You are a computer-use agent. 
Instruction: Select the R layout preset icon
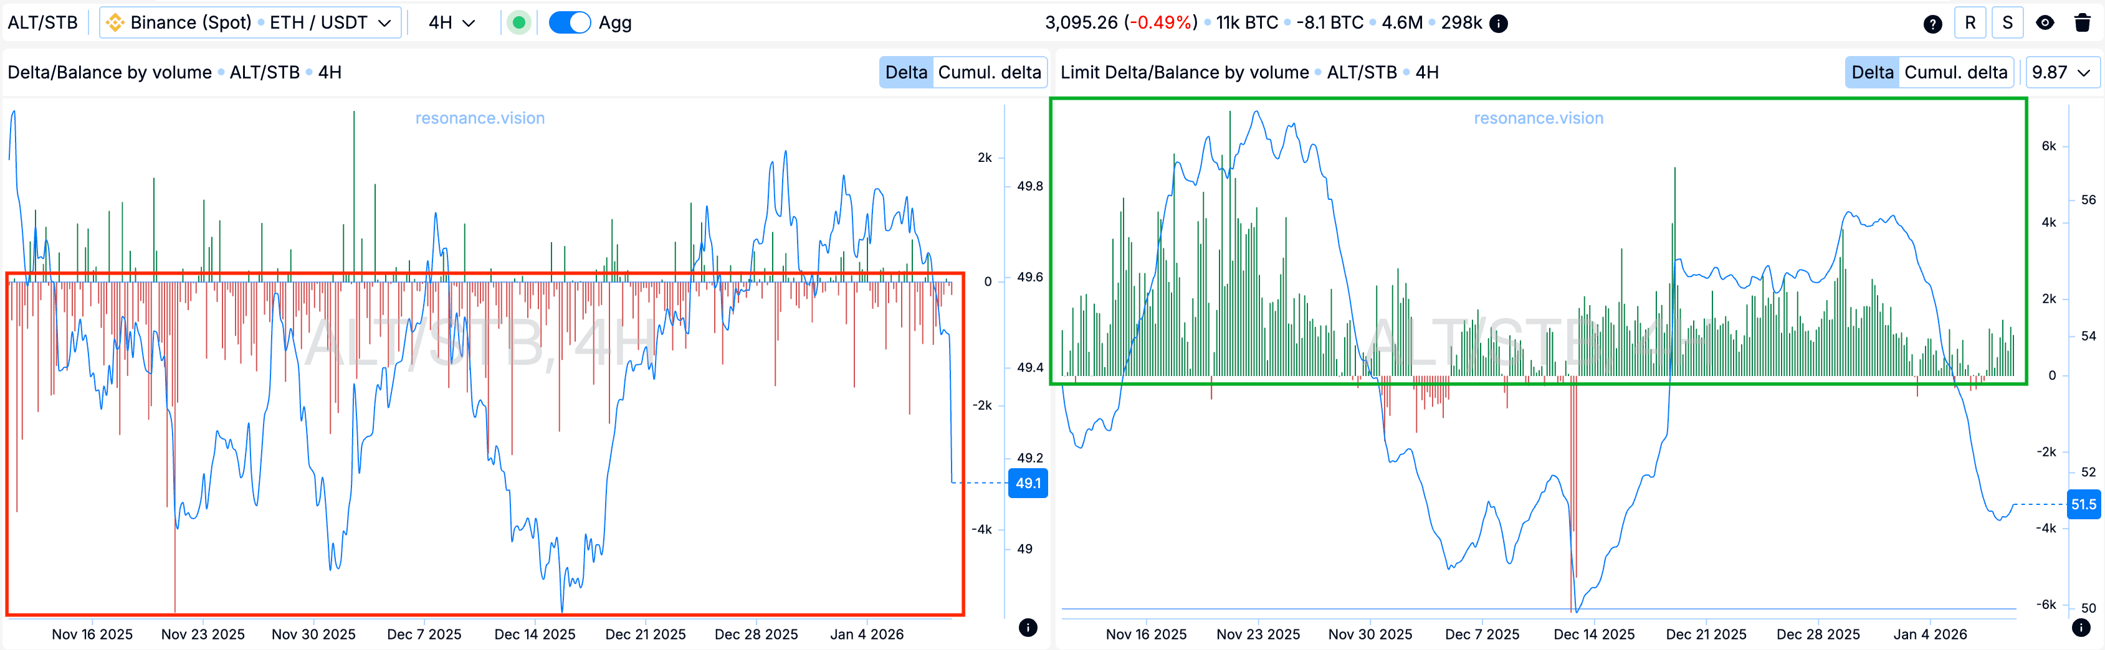(x=1970, y=23)
